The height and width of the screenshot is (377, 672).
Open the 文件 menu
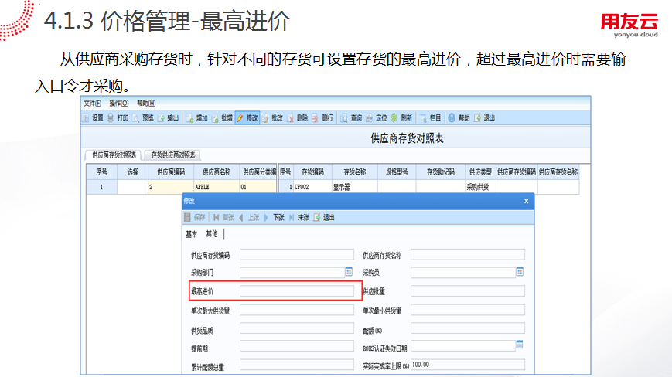tap(92, 103)
